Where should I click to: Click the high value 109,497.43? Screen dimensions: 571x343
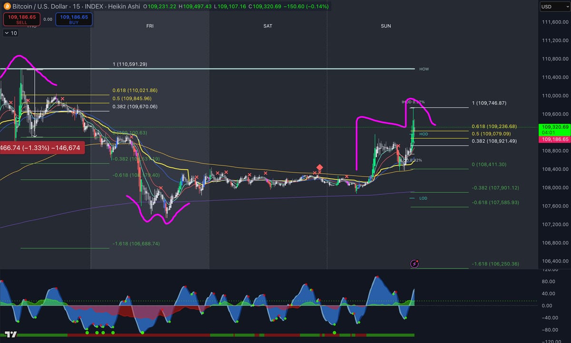point(197,8)
